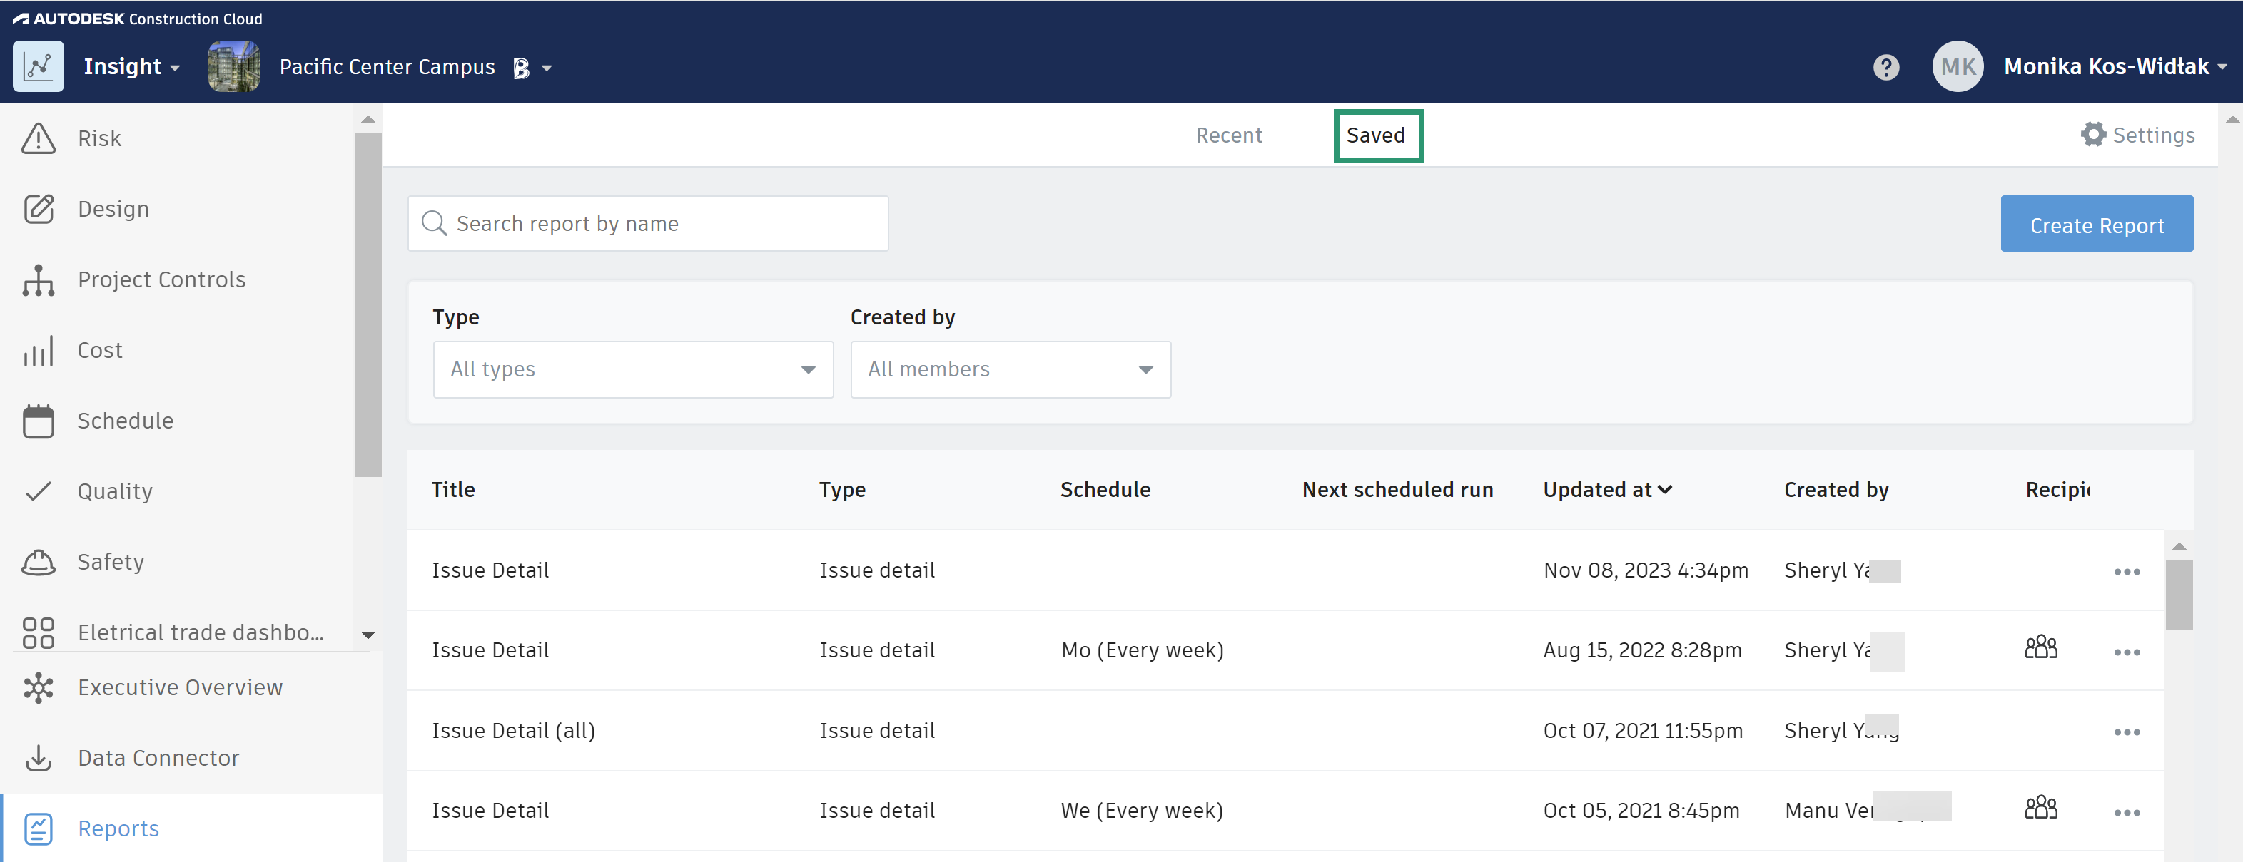Select the Cost bar chart icon
Image resolution: width=2243 pixels, height=862 pixels.
point(39,351)
